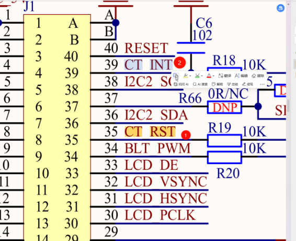Click the 0R/NC value text
Viewport: 296px width, 241px height.
[228, 94]
